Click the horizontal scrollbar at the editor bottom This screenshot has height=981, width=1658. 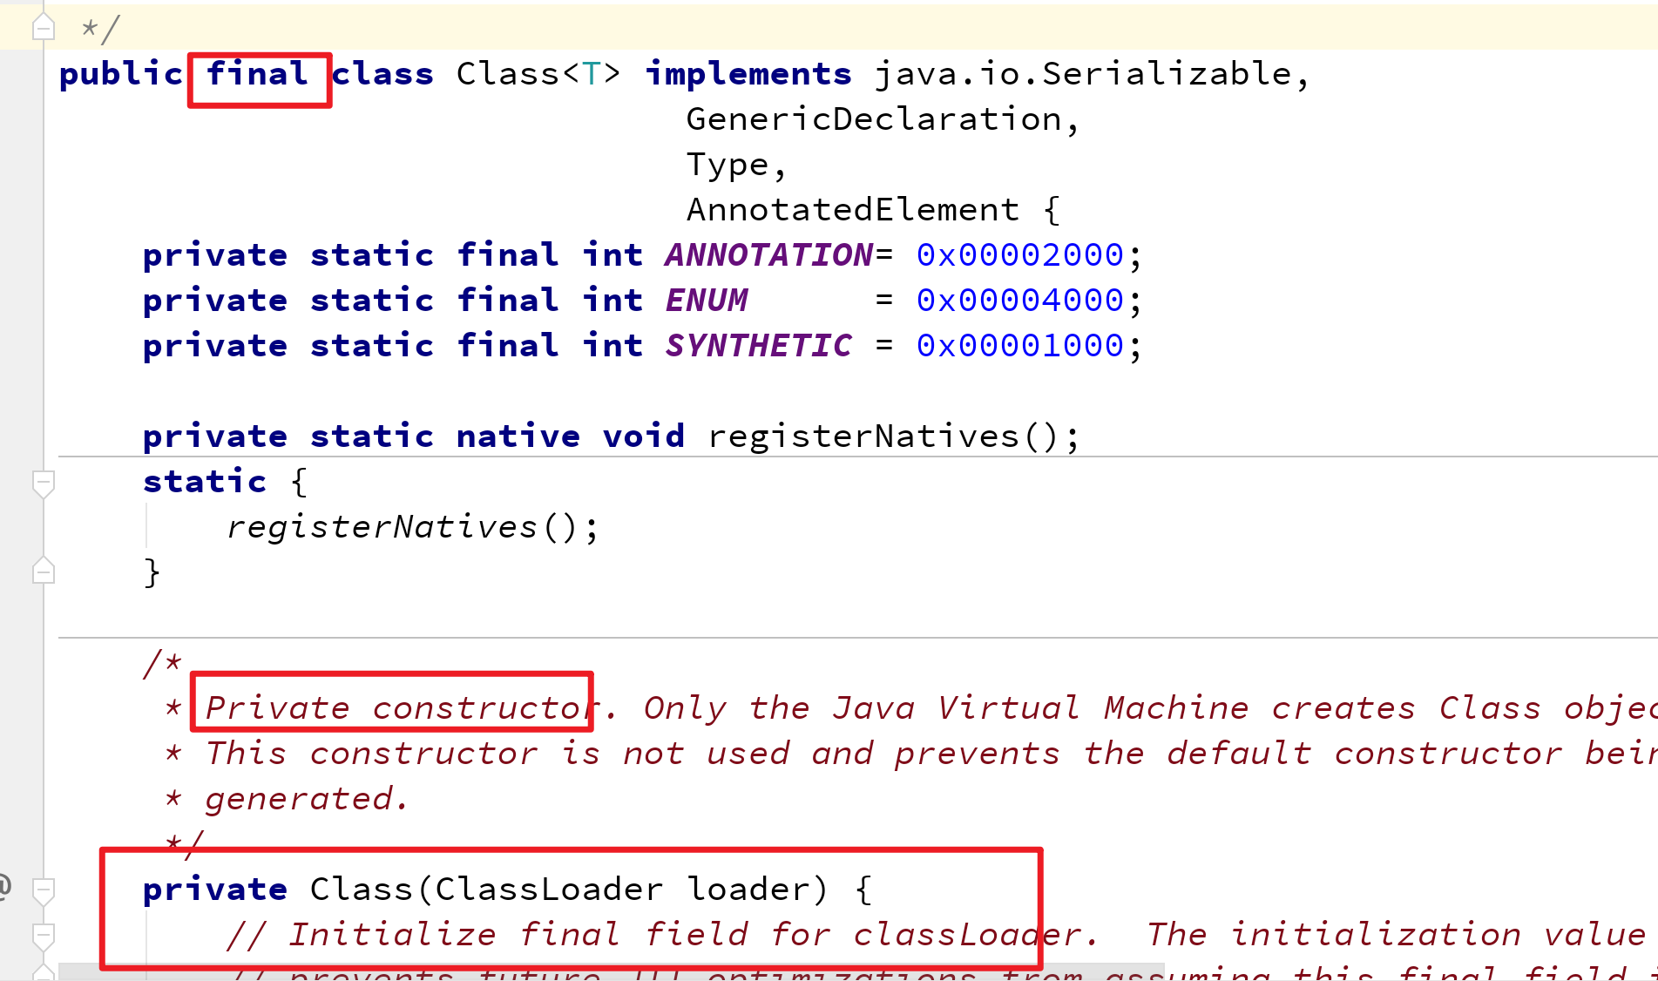coord(610,971)
